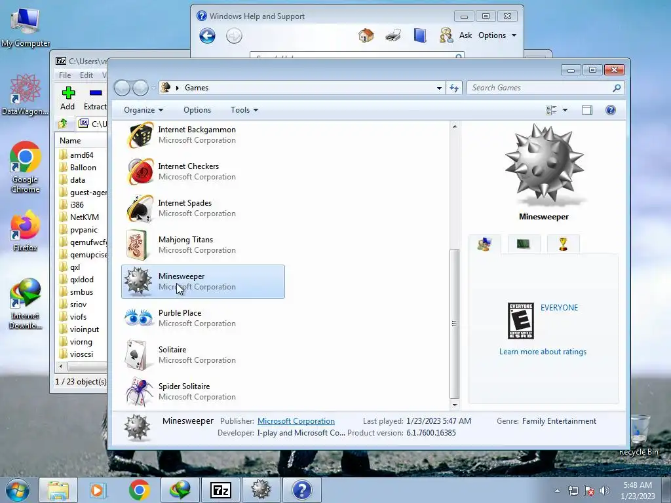
Task: Click Add in the 7-Zip toolbar
Action: 67,99
